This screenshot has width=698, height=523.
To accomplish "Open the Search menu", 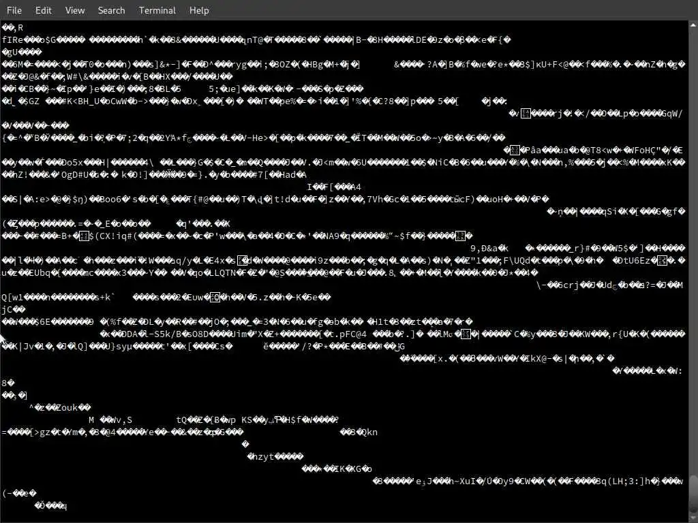I will click(x=111, y=10).
